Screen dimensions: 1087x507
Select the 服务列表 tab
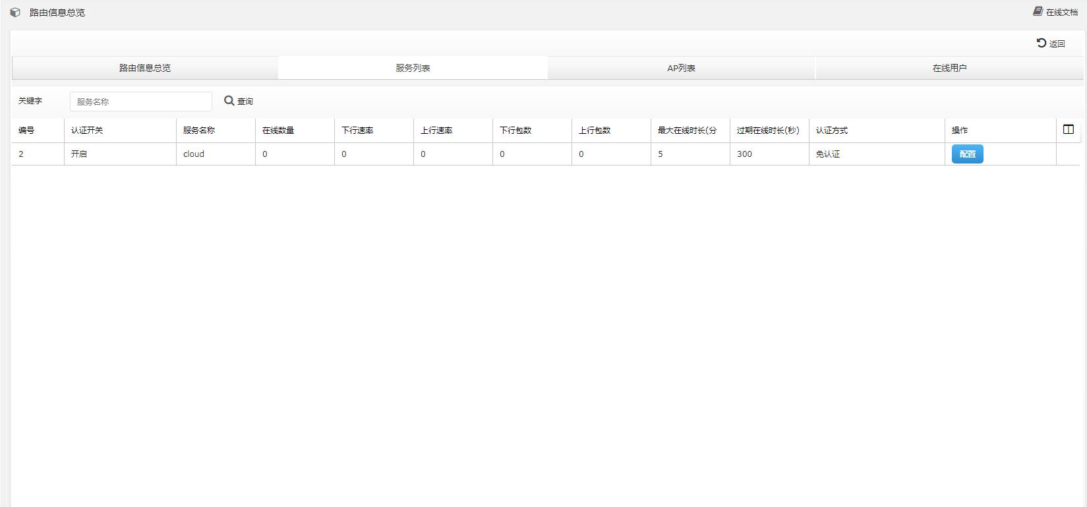click(x=413, y=68)
